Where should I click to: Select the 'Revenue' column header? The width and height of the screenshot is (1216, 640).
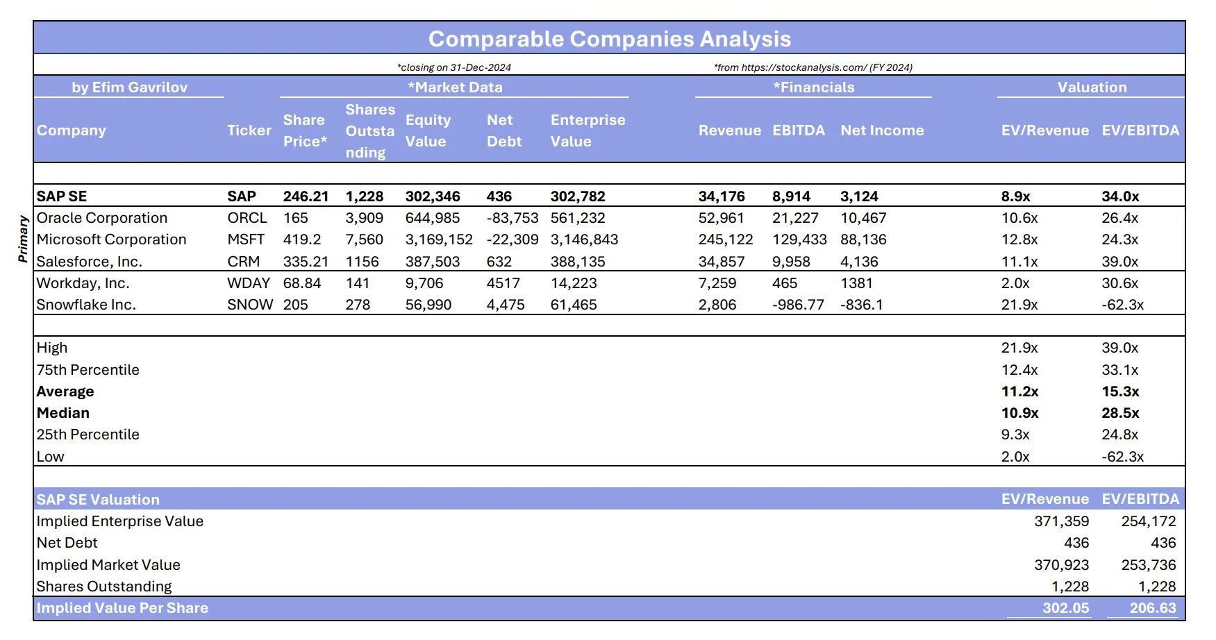click(x=729, y=130)
